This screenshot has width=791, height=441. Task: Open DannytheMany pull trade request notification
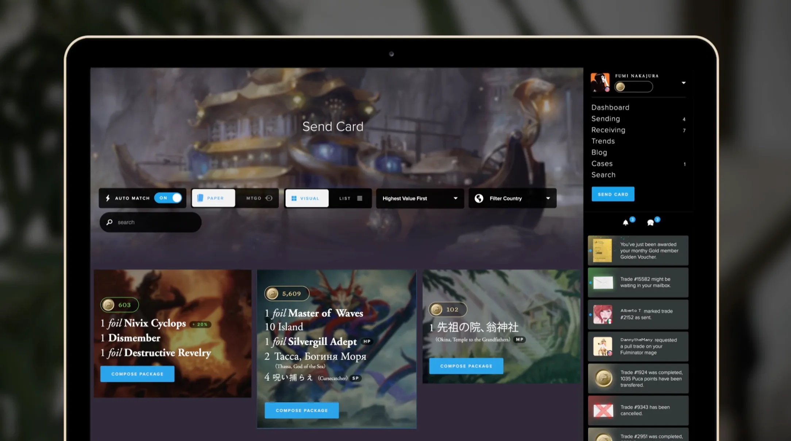(x=638, y=346)
